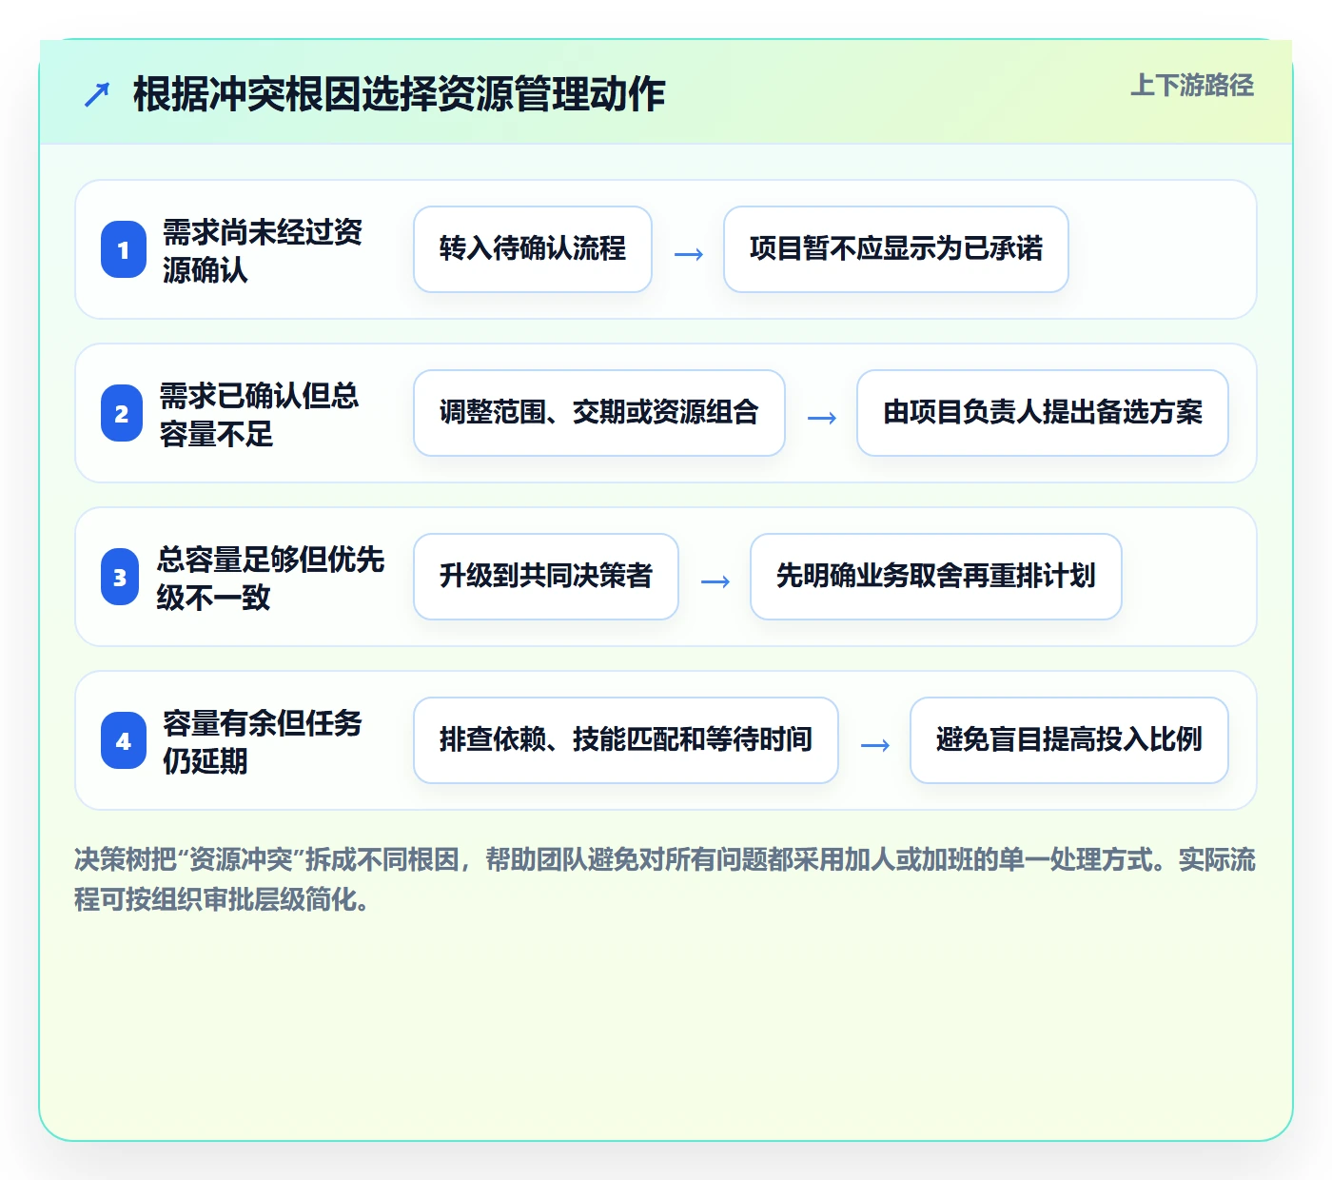Click the 升级到共同决策者 box

(546, 577)
